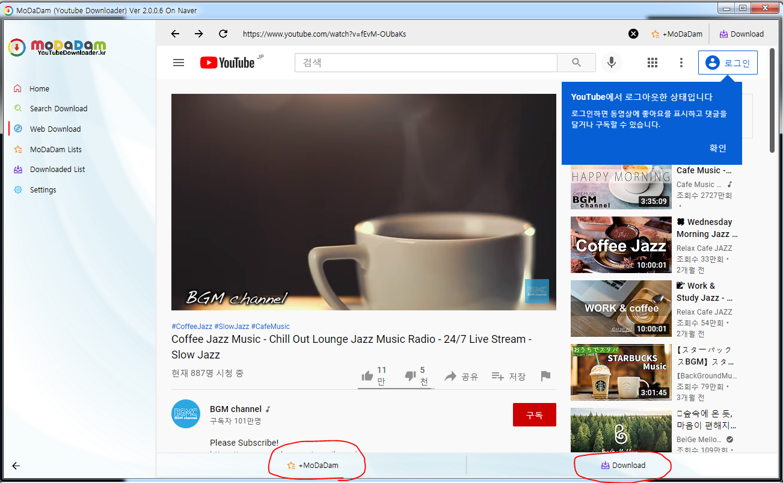Viewport: 783px width, 483px height.
Task: Open the BGM channel name link
Action: point(236,409)
